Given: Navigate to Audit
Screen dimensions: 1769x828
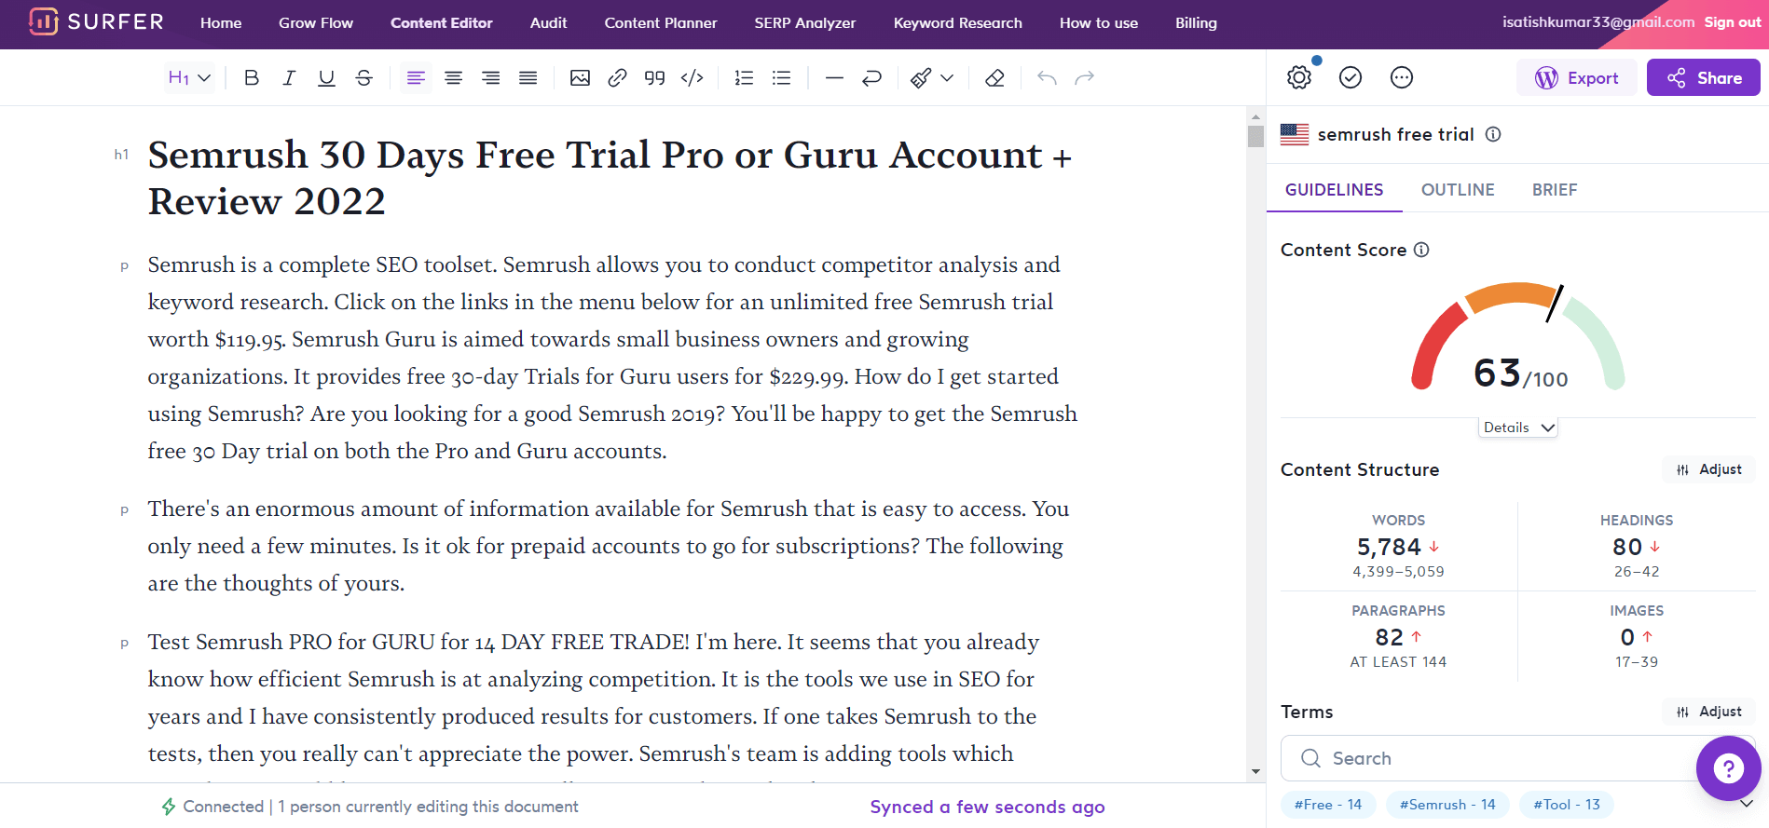Looking at the screenshot, I should click(x=548, y=23).
